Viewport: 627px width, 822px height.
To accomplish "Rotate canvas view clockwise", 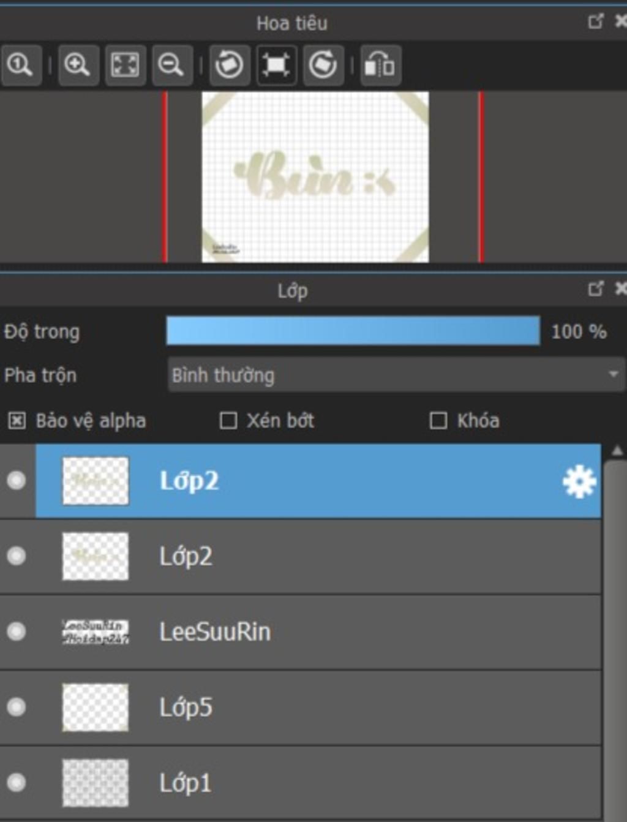I will point(323,65).
